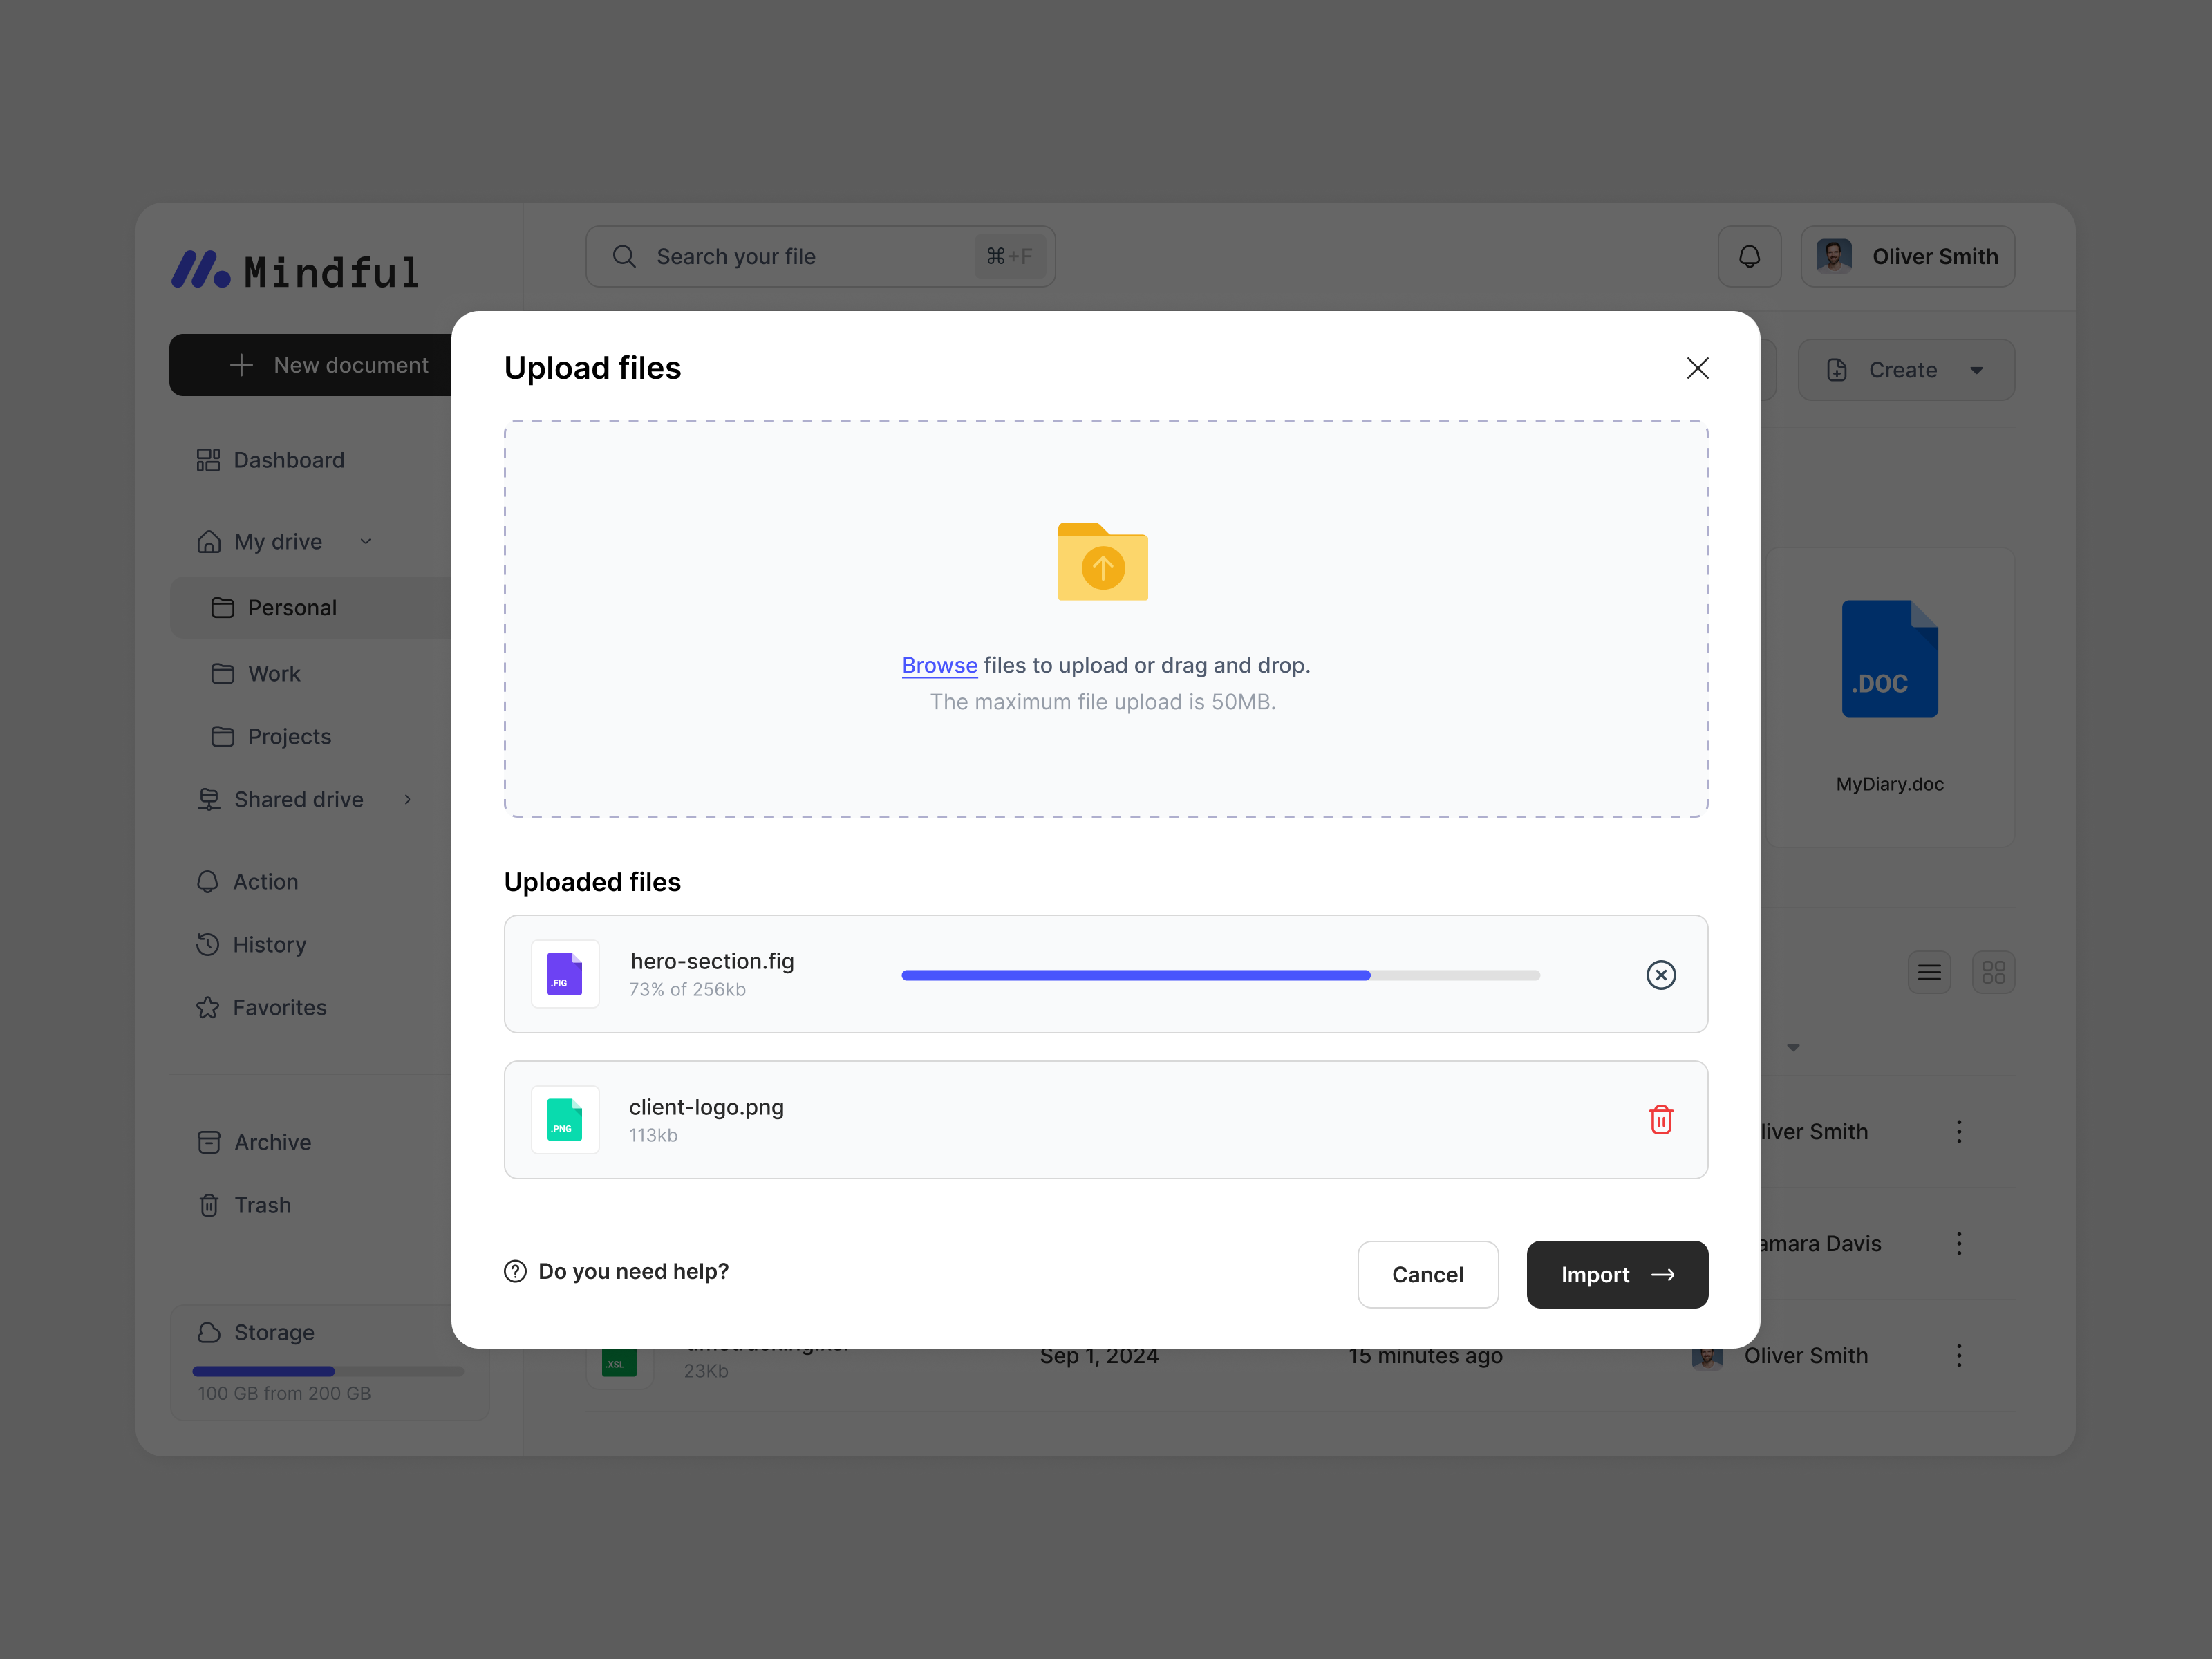This screenshot has height=1659, width=2212.
Task: Click the Shared drive icon
Action: (x=208, y=799)
